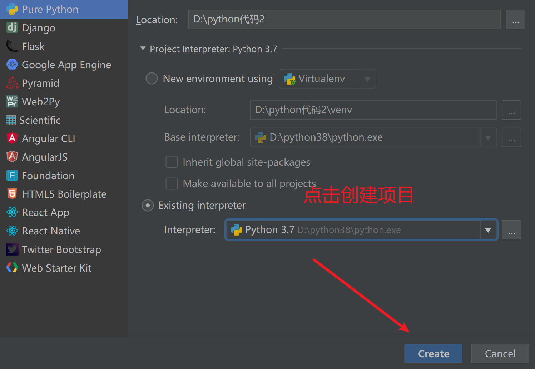Select Existing interpreter radio button
This screenshot has width=535, height=369.
pyautogui.click(x=148, y=206)
